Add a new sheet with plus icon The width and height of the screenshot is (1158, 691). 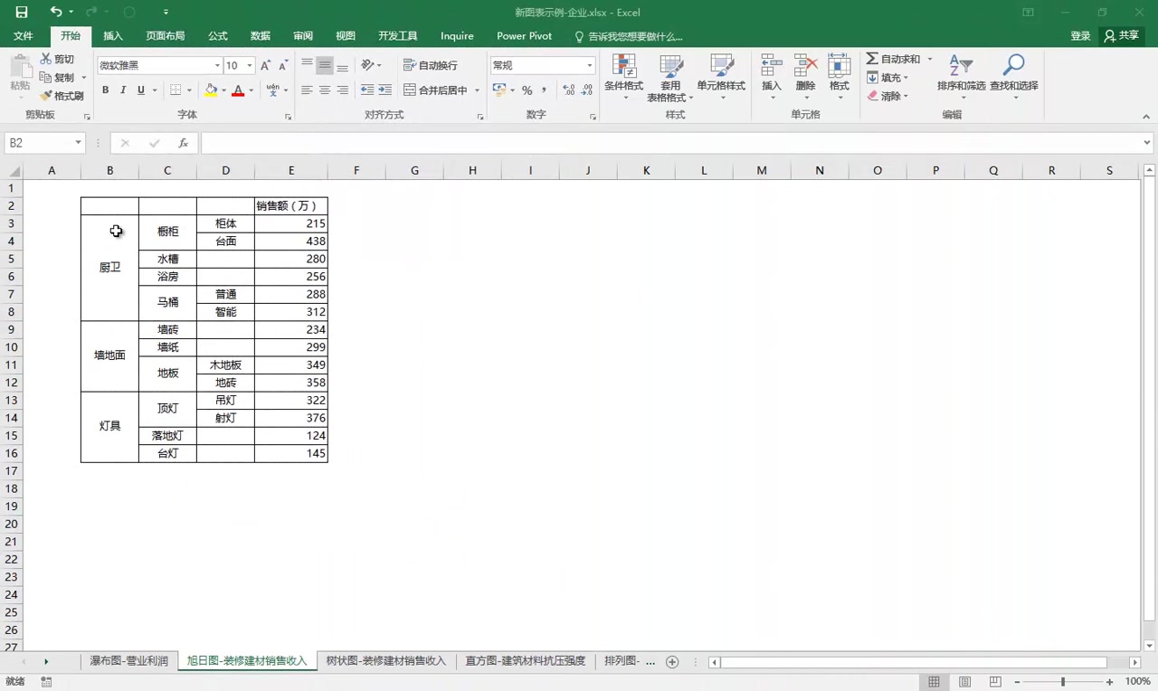[x=672, y=662]
